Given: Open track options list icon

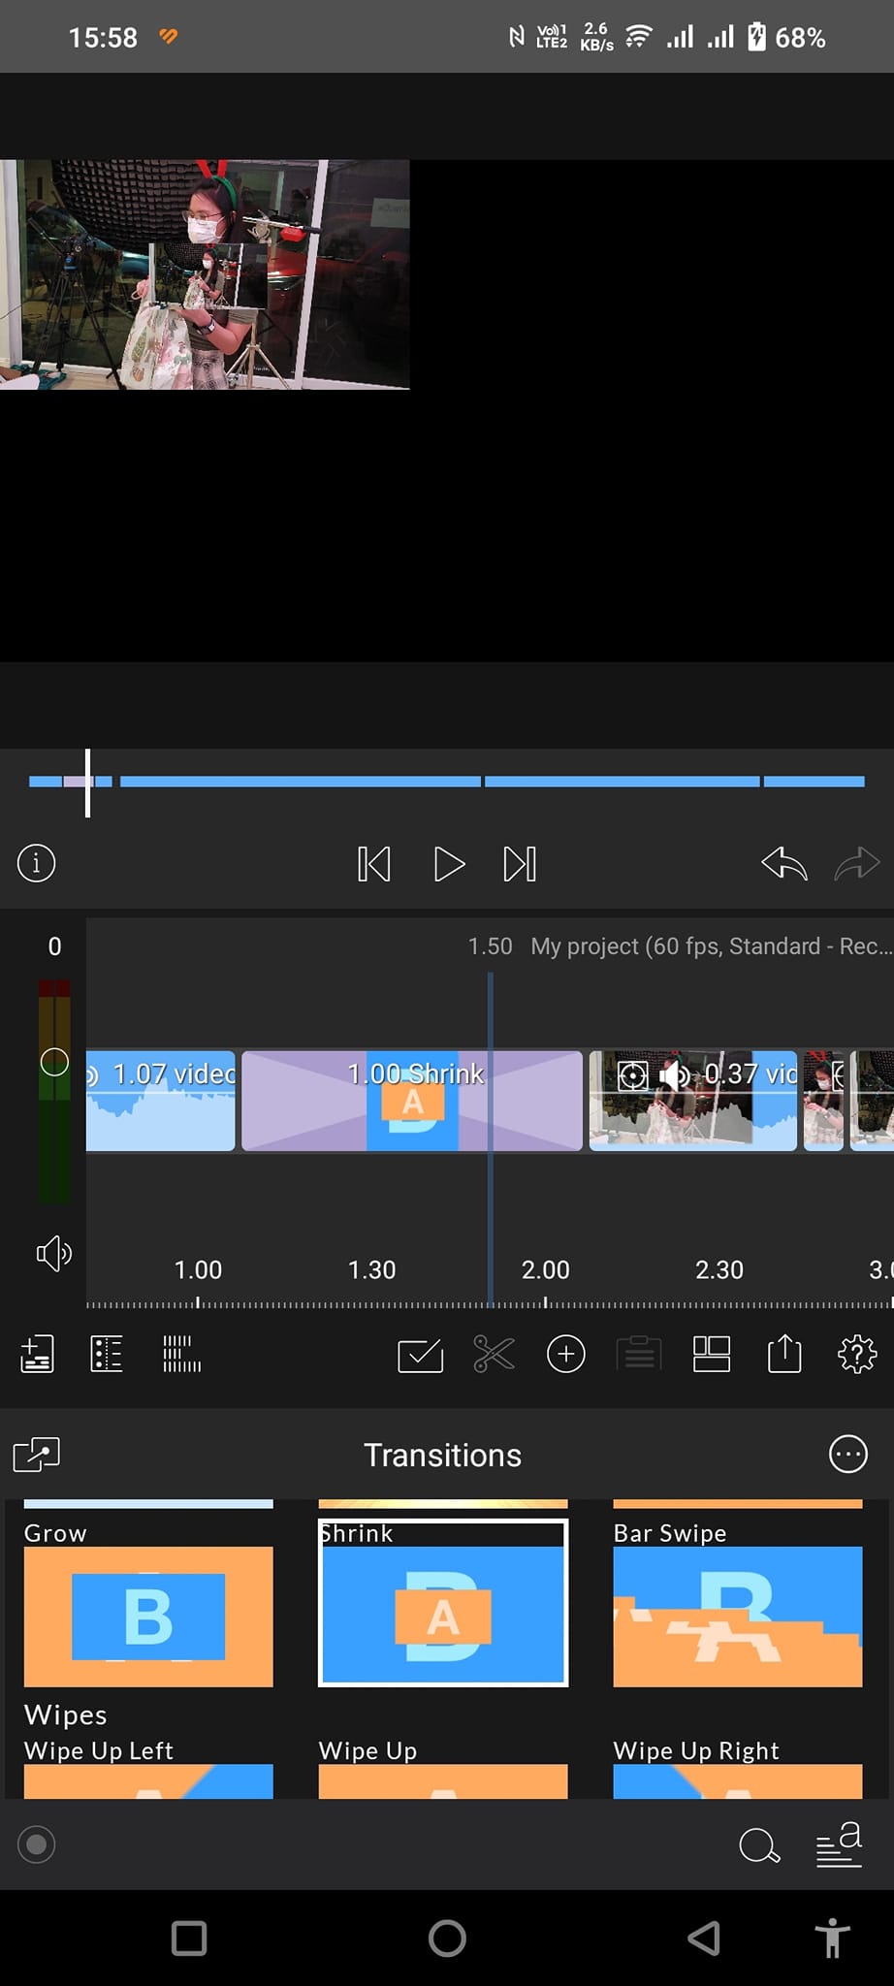Looking at the screenshot, I should coord(107,1354).
